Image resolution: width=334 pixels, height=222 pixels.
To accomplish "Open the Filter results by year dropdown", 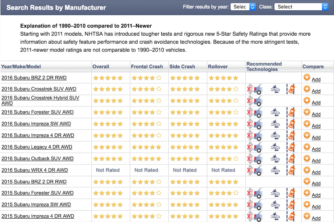I will (243, 7).
